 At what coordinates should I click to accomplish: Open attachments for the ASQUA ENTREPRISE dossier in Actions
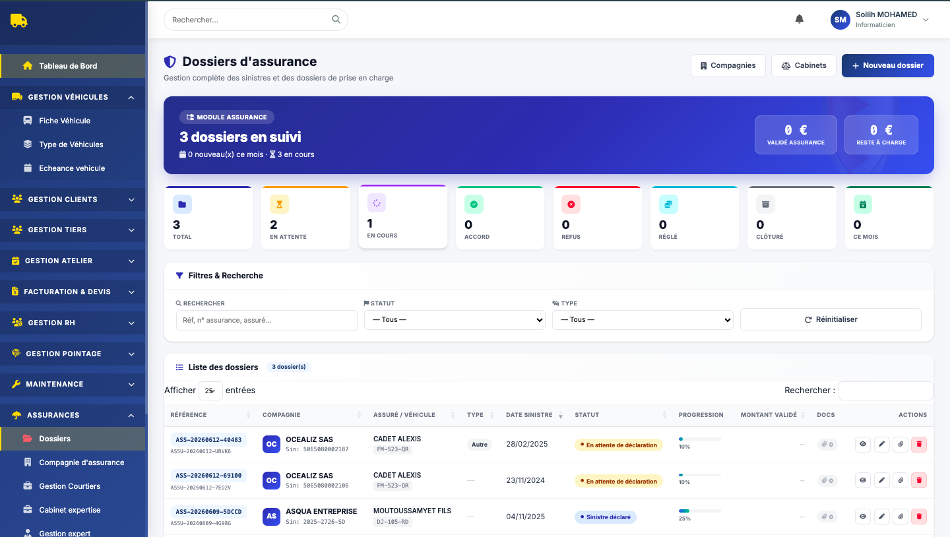coord(901,517)
